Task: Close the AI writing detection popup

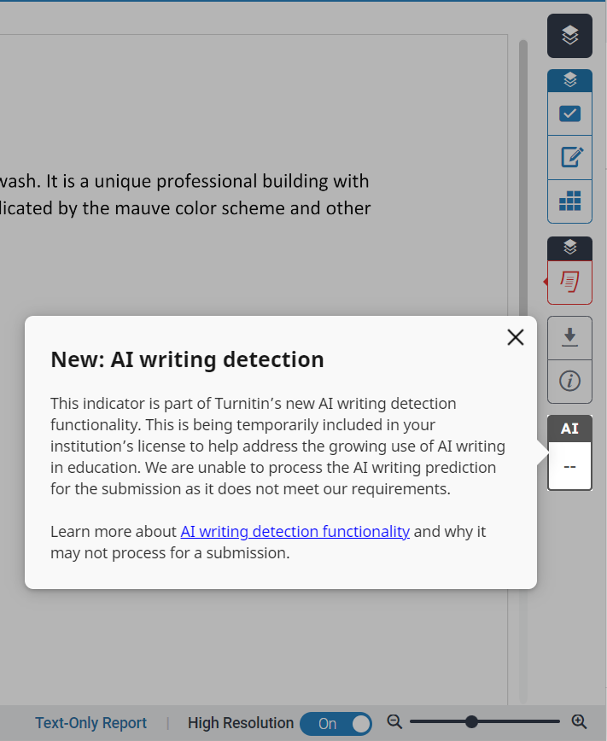Action: pyautogui.click(x=516, y=337)
